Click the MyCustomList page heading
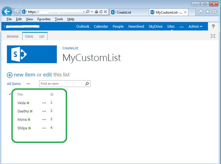The width and height of the screenshot is (221, 164). [x=92, y=58]
